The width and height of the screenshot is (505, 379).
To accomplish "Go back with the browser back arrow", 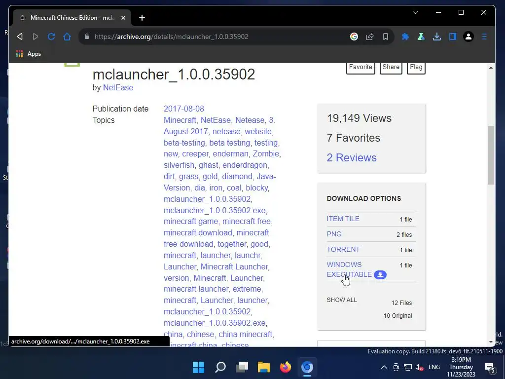I will 20,37.
